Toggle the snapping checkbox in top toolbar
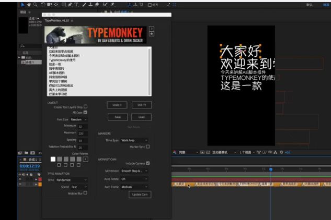The image size is (331, 220). pos(150,5)
